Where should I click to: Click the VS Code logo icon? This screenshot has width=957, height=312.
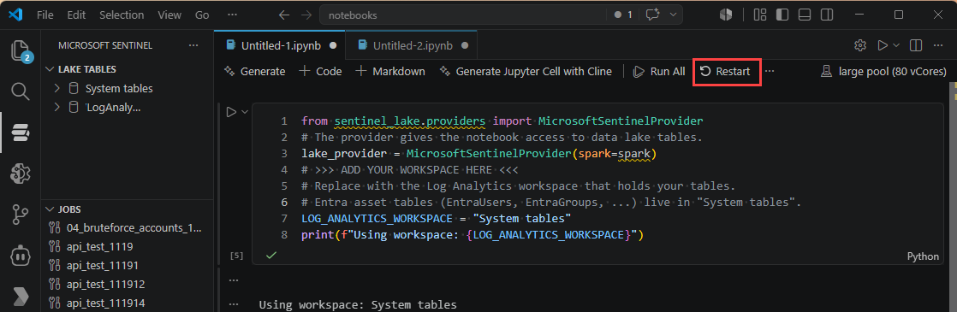click(16, 15)
